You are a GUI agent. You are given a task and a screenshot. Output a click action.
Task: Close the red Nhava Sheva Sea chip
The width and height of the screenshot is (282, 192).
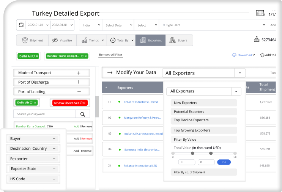click(x=85, y=103)
